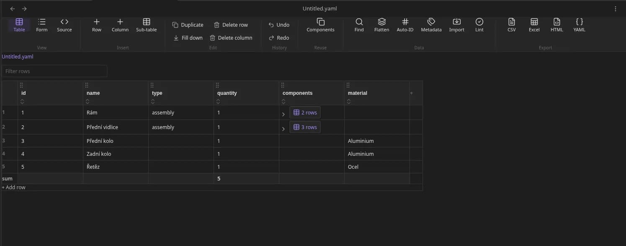This screenshot has width=626, height=246.
Task: Sort by the material column
Action: point(349,101)
